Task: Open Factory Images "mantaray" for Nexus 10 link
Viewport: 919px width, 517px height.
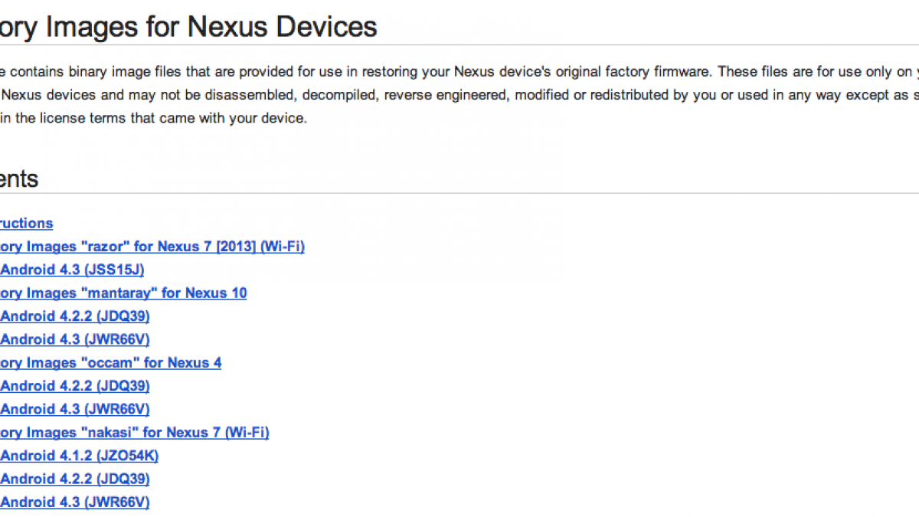Action: [123, 293]
